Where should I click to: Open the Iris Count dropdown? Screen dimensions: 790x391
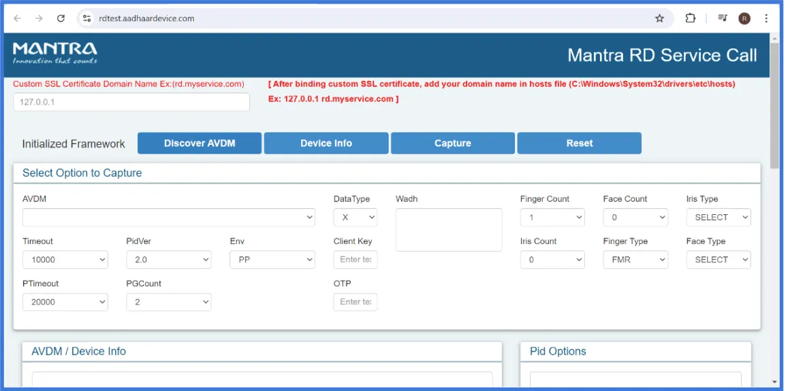coord(552,260)
